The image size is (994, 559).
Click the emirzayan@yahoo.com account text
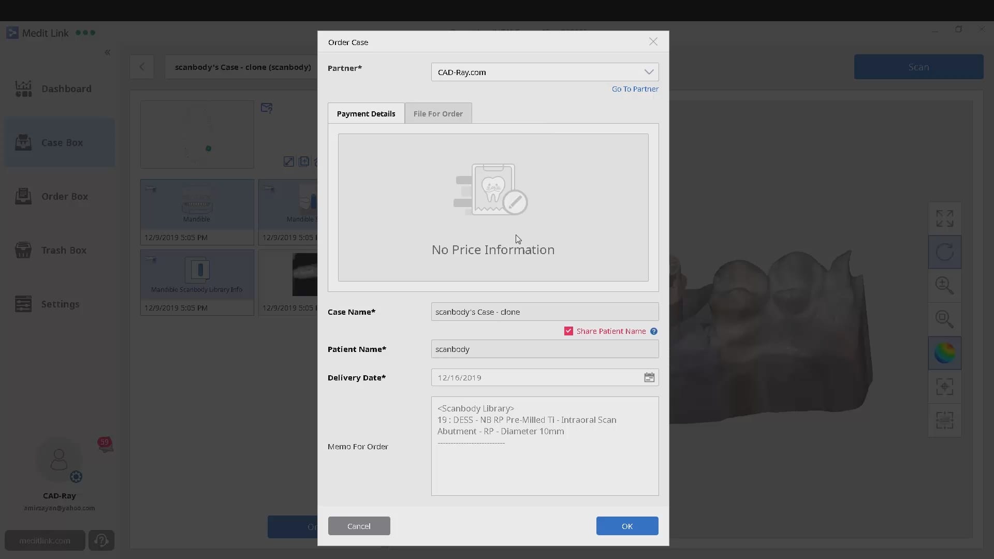point(60,508)
